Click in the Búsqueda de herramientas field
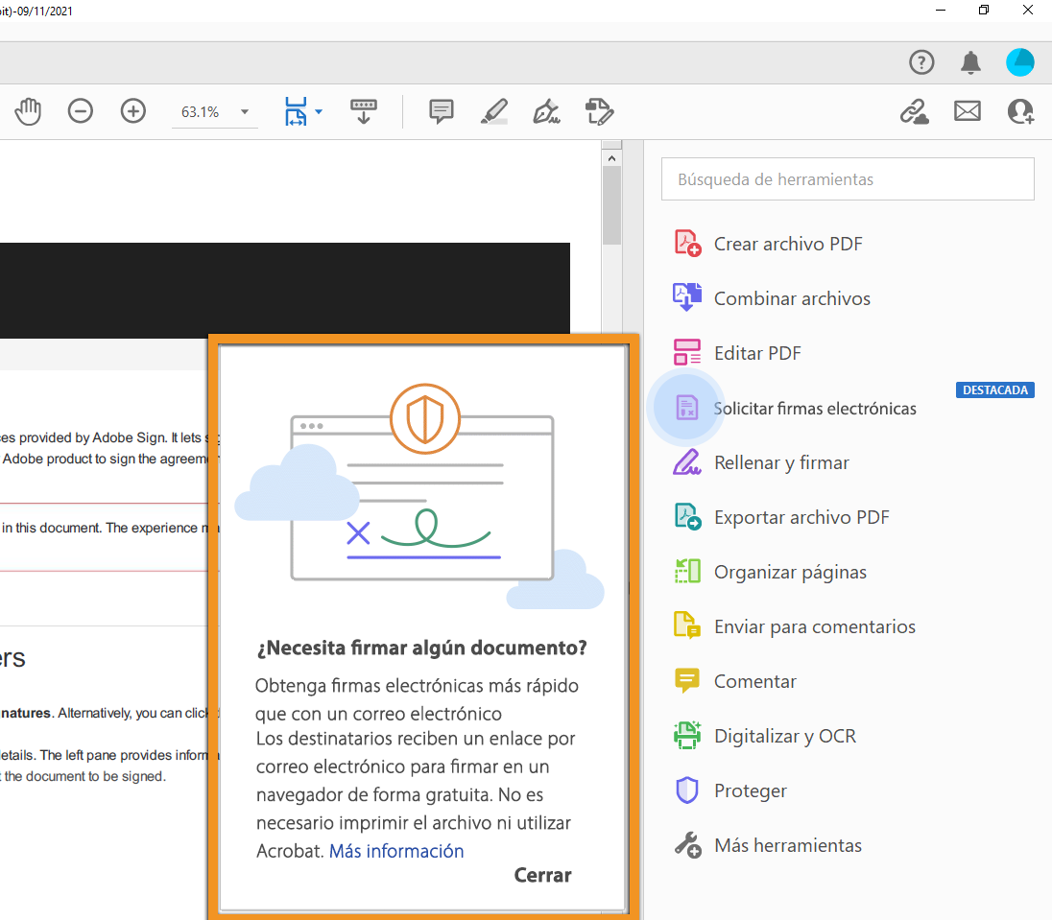The width and height of the screenshot is (1052, 920). (849, 179)
